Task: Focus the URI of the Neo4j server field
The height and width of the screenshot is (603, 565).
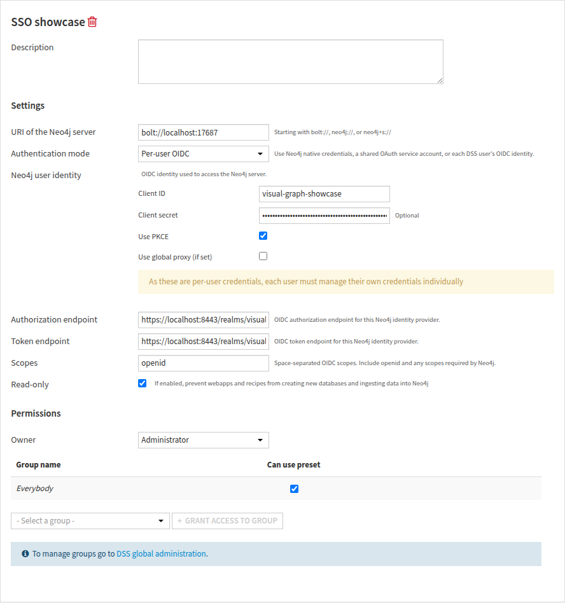Action: pyautogui.click(x=204, y=132)
